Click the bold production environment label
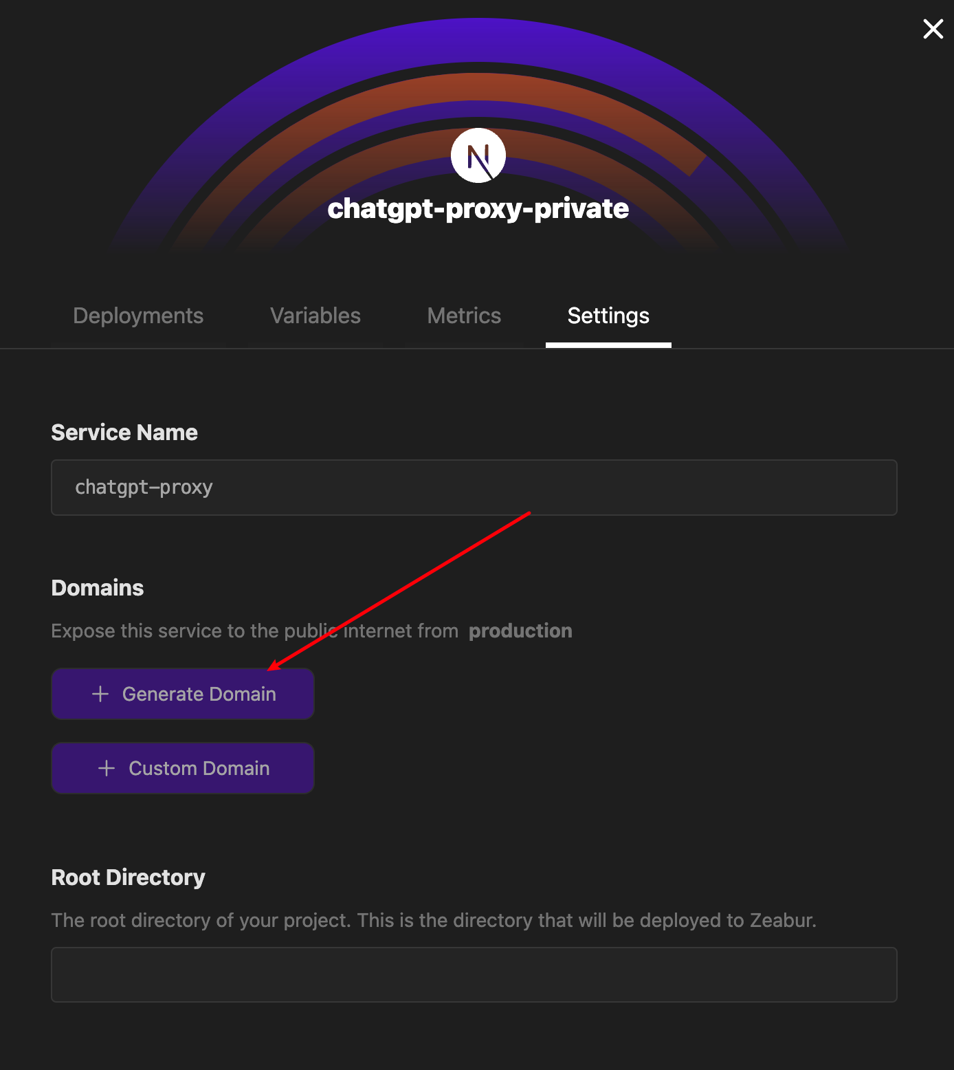Image resolution: width=954 pixels, height=1070 pixels. (x=520, y=631)
